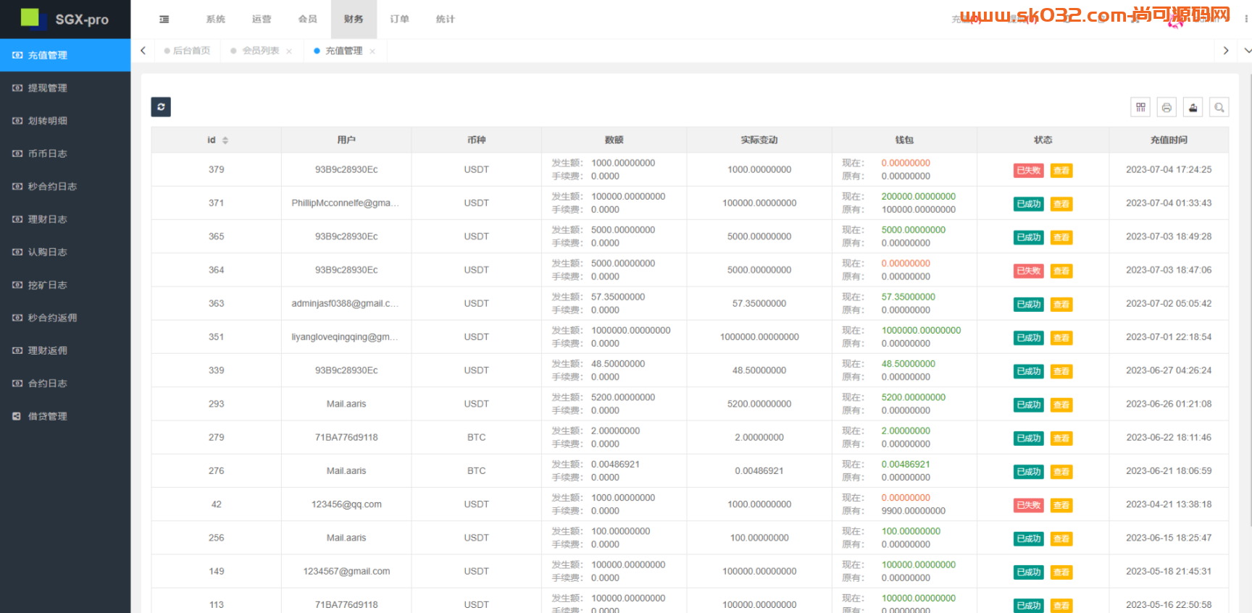Click 已失败 status on record 42
The image size is (1252, 613).
[x=1029, y=505]
